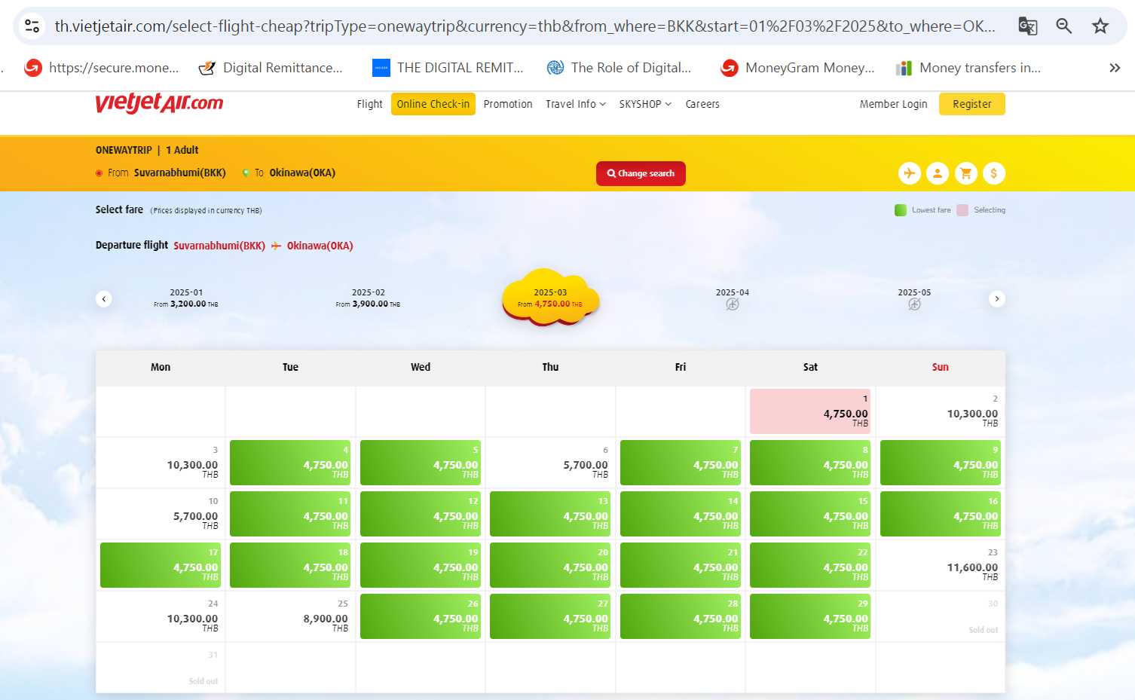Select March 10 fare 5,700.00 THB
1135x700 pixels.
[161, 514]
